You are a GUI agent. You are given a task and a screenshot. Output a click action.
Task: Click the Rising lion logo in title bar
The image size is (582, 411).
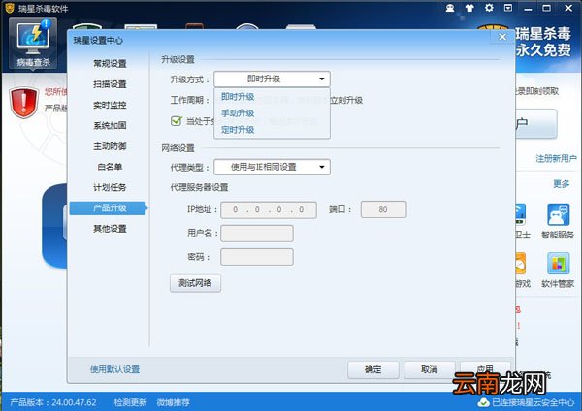(x=10, y=8)
